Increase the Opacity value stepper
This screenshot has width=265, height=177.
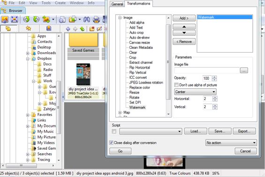pos(214,77)
